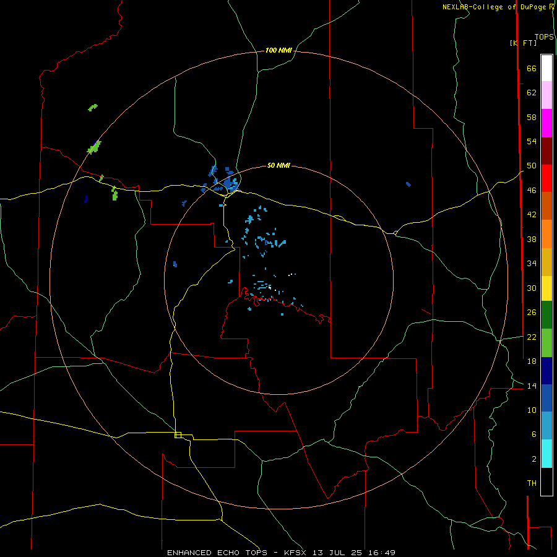The height and width of the screenshot is (557, 557).
Task: Click the TOPS legend heading
Action: [544, 37]
